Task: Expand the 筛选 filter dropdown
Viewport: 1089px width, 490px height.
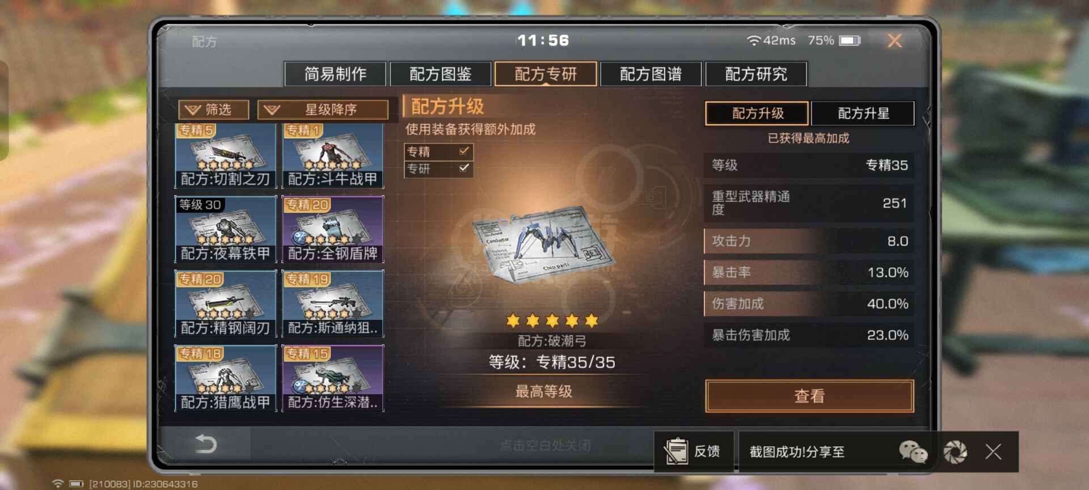Action: point(213,109)
